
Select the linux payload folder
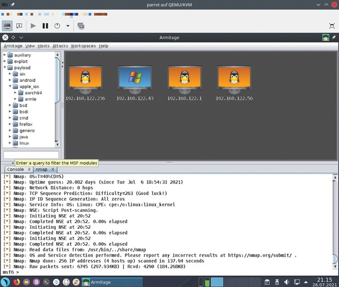click(x=21, y=143)
